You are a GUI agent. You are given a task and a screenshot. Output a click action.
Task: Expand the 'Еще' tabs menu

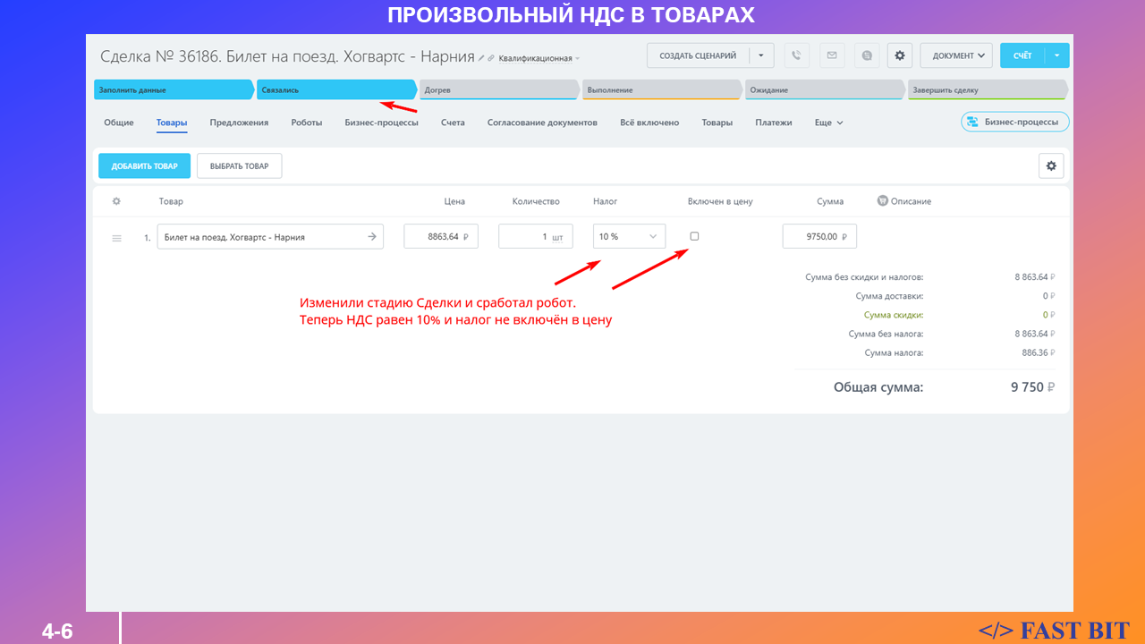828,123
